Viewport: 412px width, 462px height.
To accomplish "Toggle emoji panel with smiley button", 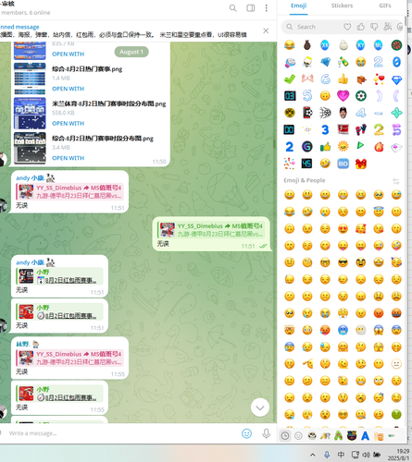I will point(246,433).
